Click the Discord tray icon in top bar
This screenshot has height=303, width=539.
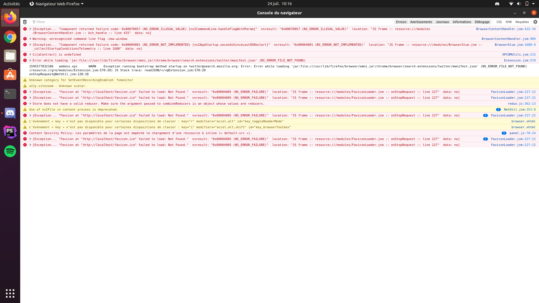tap(497, 4)
